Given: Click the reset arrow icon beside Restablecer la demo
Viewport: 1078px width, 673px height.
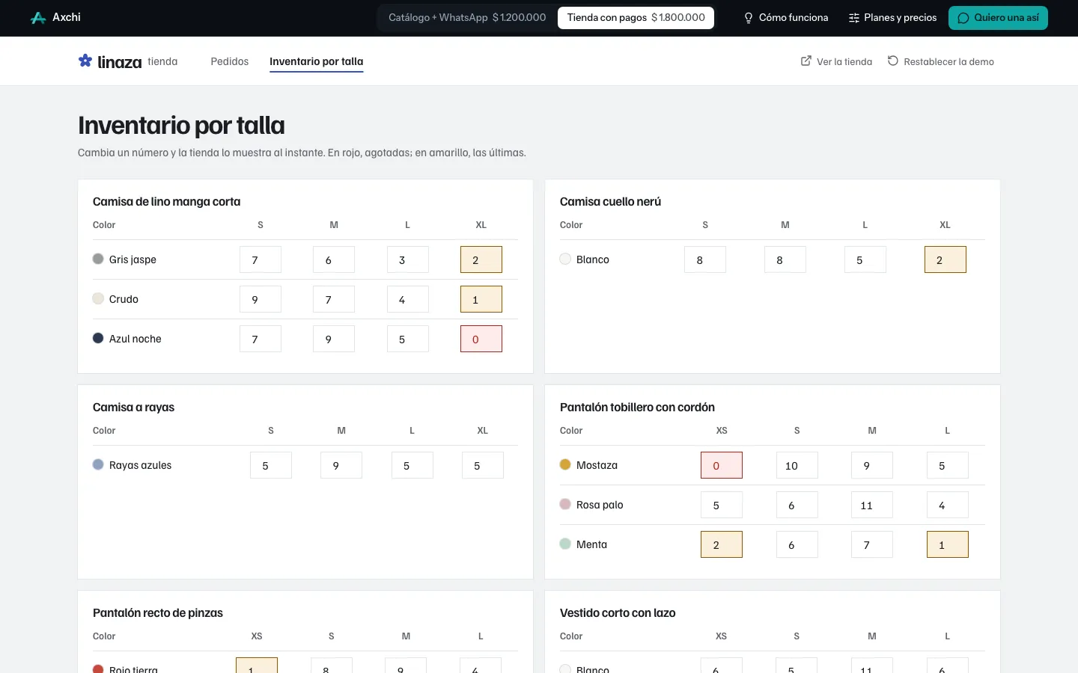Looking at the screenshot, I should 893,61.
